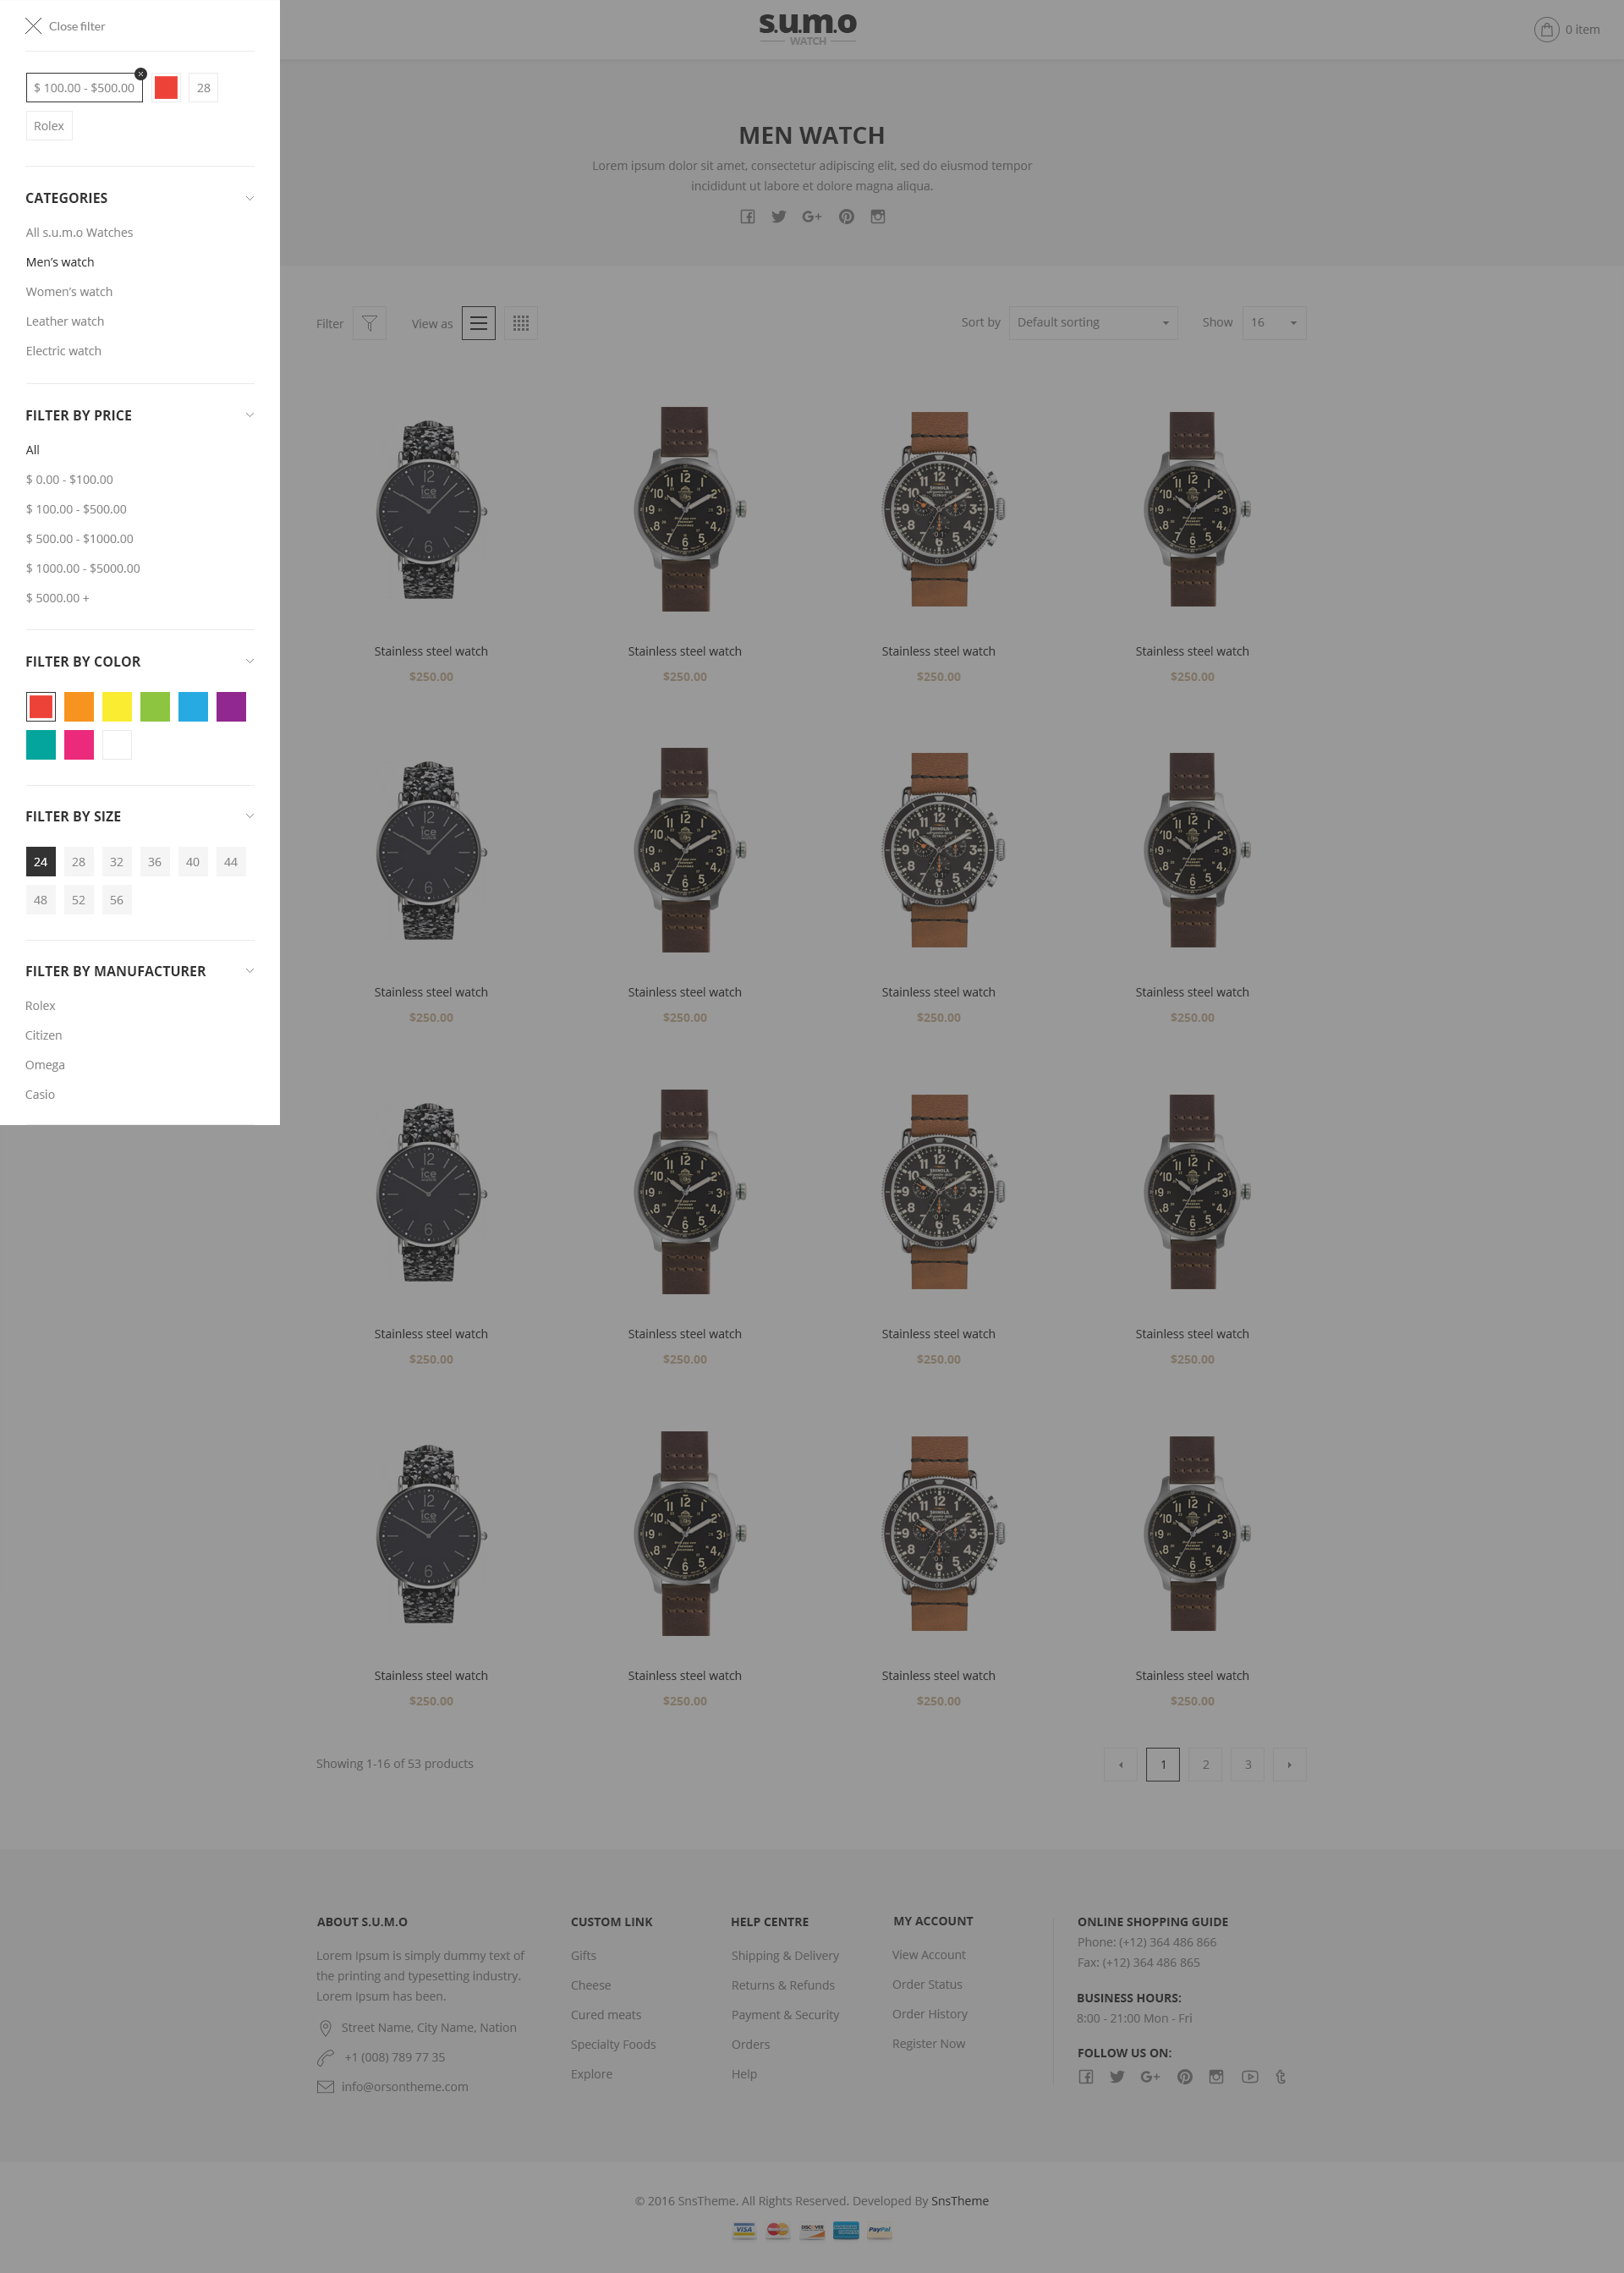Open the footer YouTube icon
This screenshot has width=1624, height=2273.
point(1250,2077)
